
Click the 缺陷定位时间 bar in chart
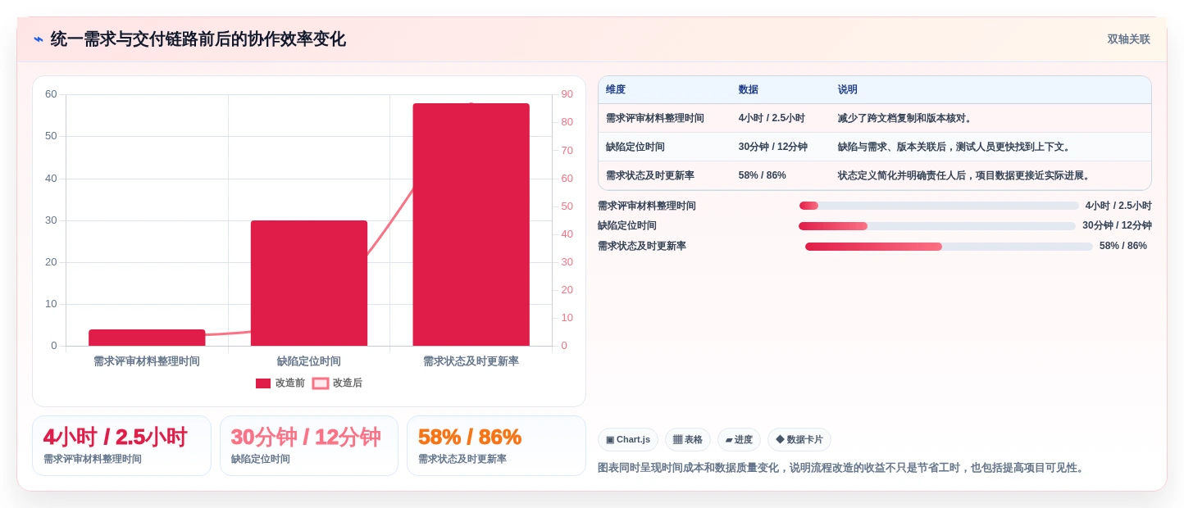[x=309, y=283]
